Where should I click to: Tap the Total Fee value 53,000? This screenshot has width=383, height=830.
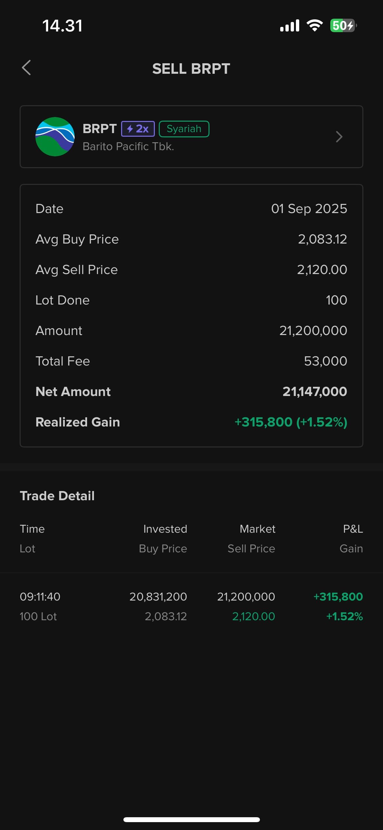click(326, 361)
